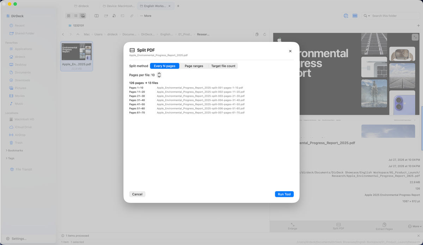Viewport: 423px width, 245px height.
Task: Click the new file toolbar icon
Action: pyautogui.click(x=114, y=16)
